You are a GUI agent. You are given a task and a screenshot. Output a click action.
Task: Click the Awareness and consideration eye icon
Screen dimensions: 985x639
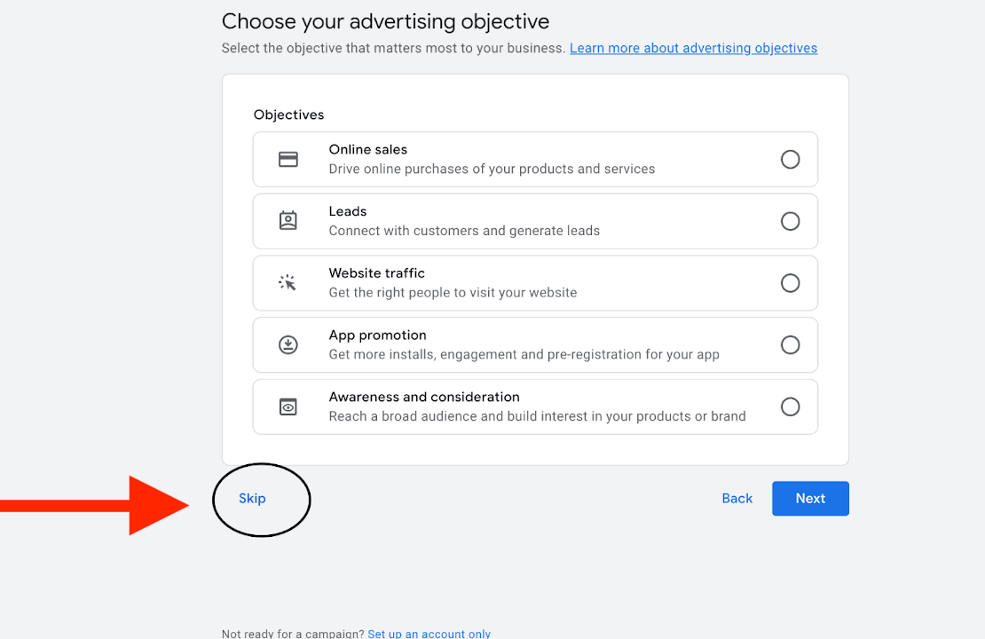[x=288, y=407]
